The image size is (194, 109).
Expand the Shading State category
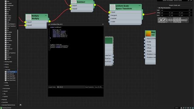(x=8, y=62)
